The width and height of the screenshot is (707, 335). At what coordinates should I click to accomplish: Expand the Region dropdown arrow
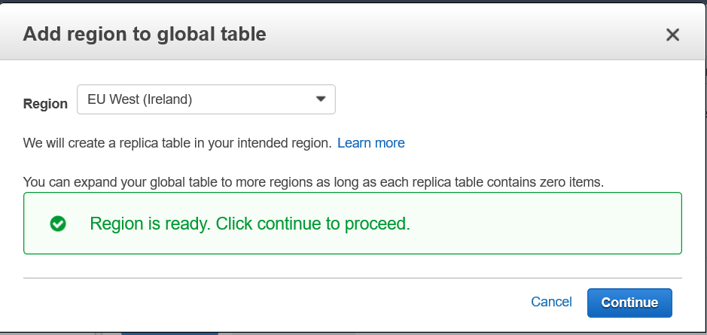(321, 99)
